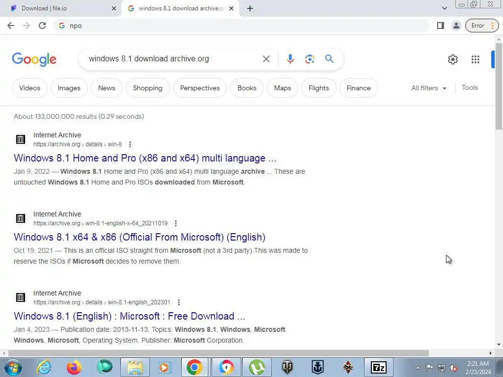Click the Google logo
Image resolution: width=503 pixels, height=377 pixels.
coord(34,59)
